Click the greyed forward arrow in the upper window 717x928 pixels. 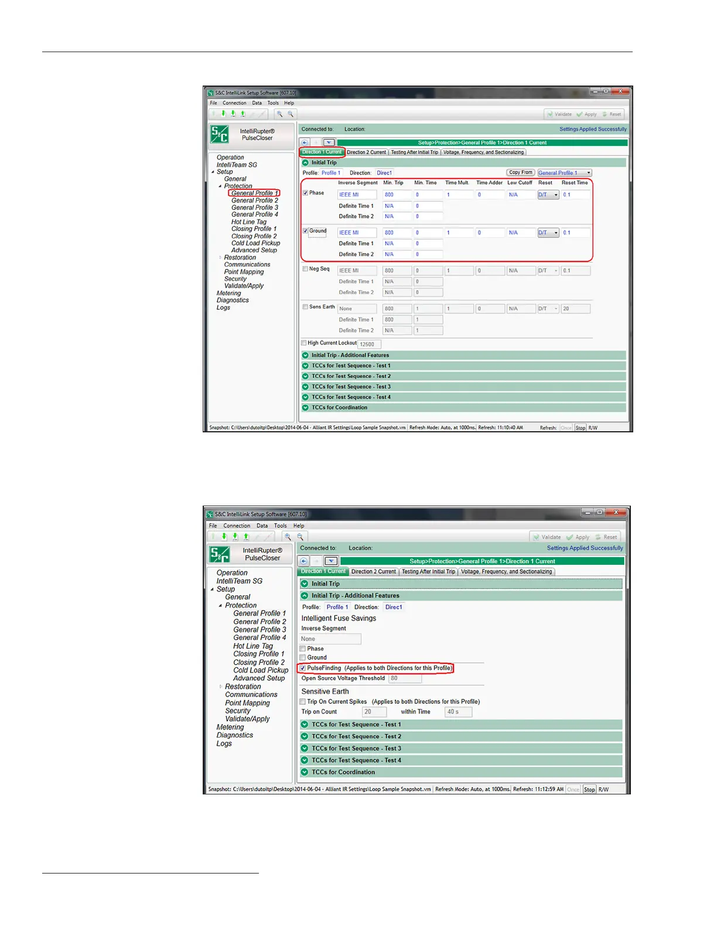[316, 142]
